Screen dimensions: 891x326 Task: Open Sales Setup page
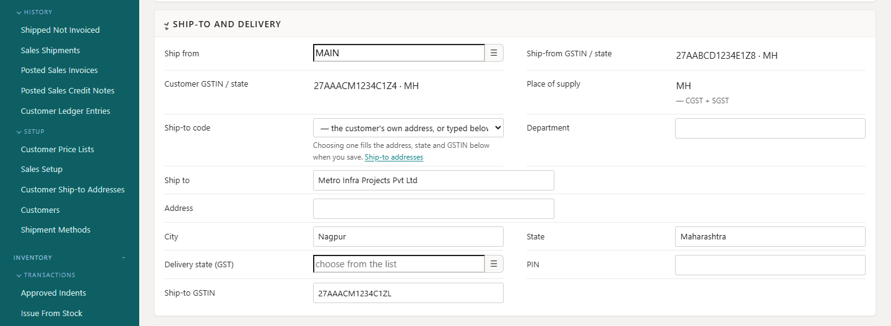point(41,169)
